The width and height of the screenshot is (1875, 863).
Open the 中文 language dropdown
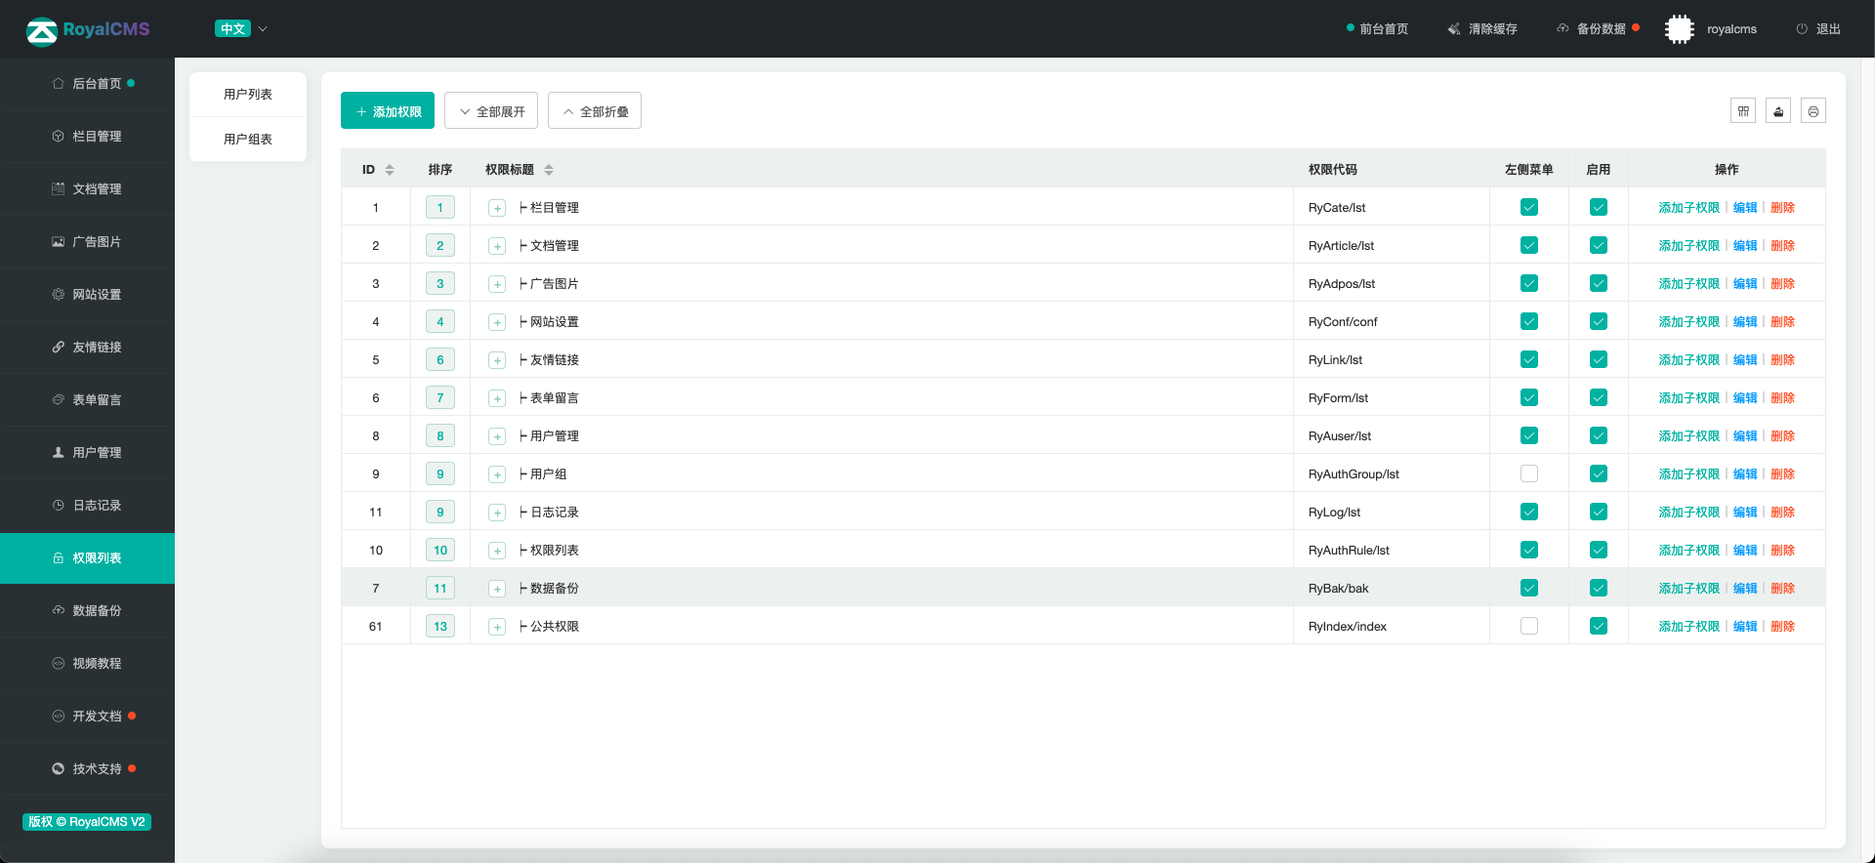(241, 29)
